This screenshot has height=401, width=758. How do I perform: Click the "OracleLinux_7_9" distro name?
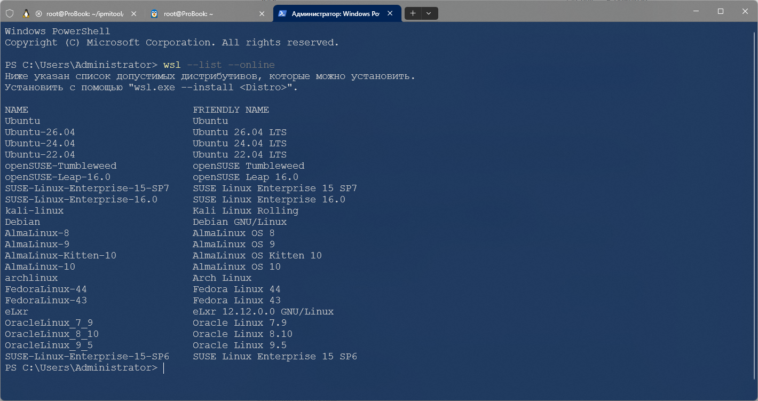[x=49, y=323]
